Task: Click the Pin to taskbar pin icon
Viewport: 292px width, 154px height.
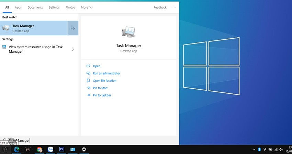Action: click(x=88, y=95)
